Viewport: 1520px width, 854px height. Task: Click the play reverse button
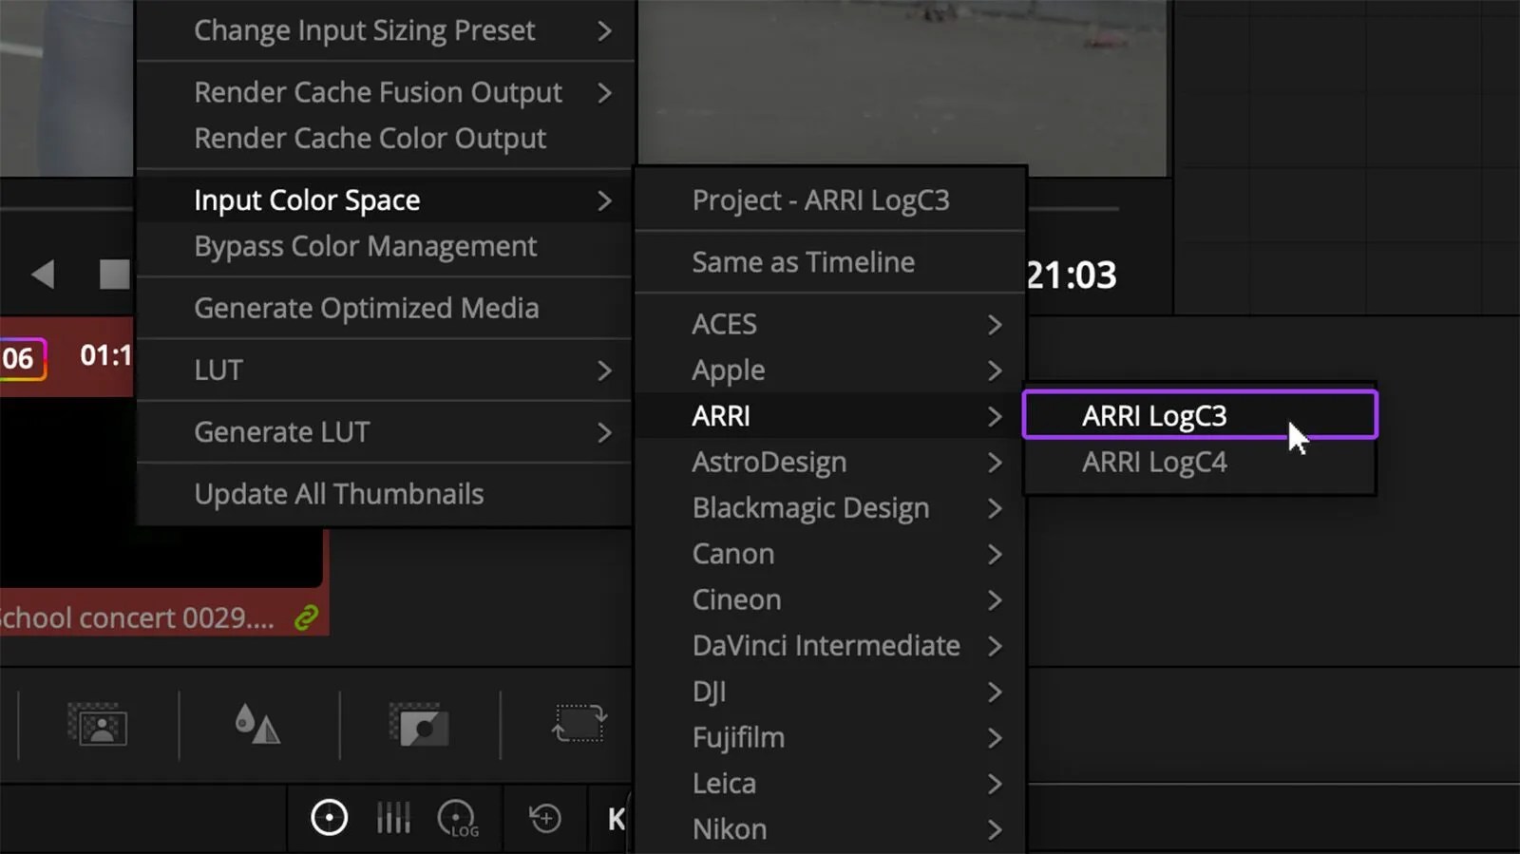coord(43,274)
